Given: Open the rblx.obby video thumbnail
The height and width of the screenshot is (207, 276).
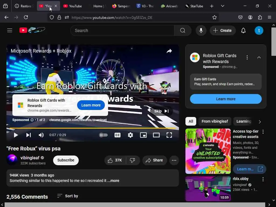Looking at the screenshot, I should pyautogui.click(x=208, y=188).
